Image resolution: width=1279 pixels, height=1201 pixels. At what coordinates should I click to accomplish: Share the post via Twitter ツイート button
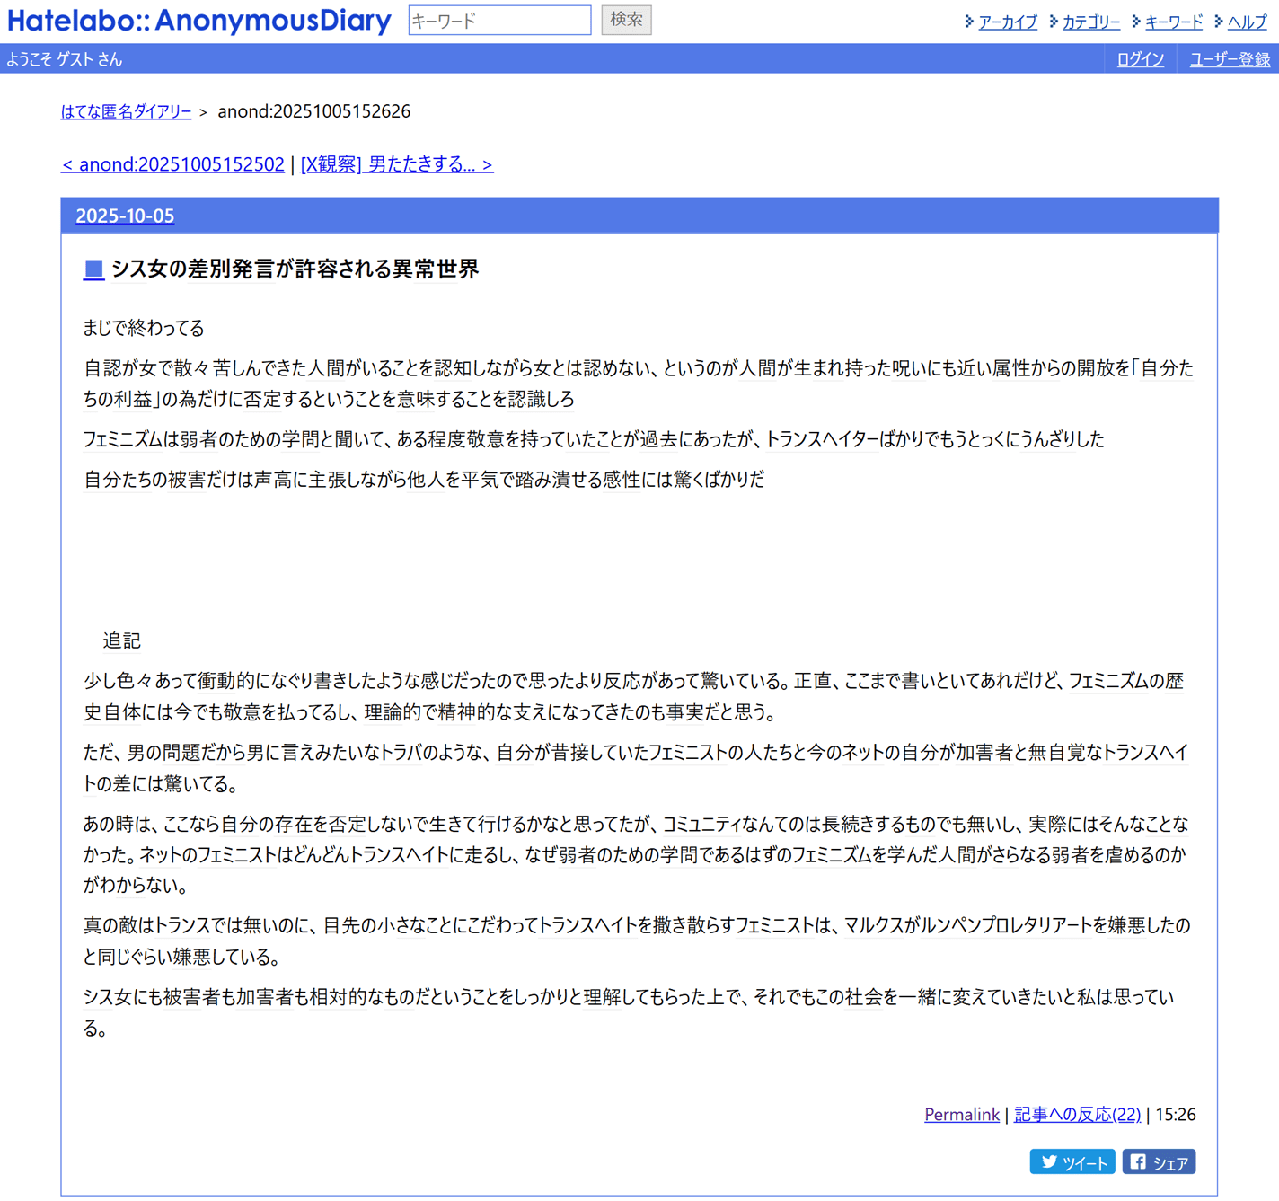1072,1162
